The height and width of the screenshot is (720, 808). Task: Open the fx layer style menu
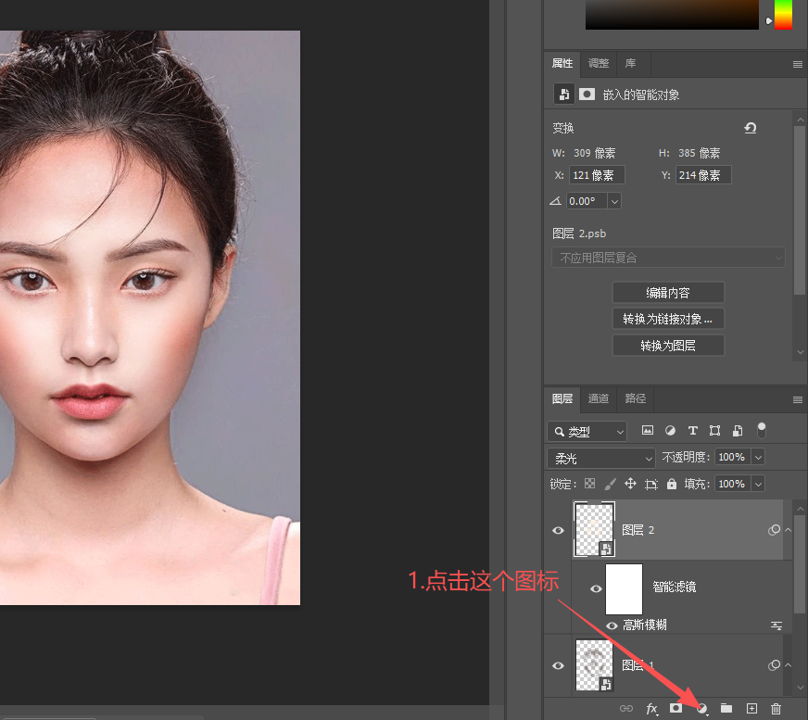tap(651, 709)
